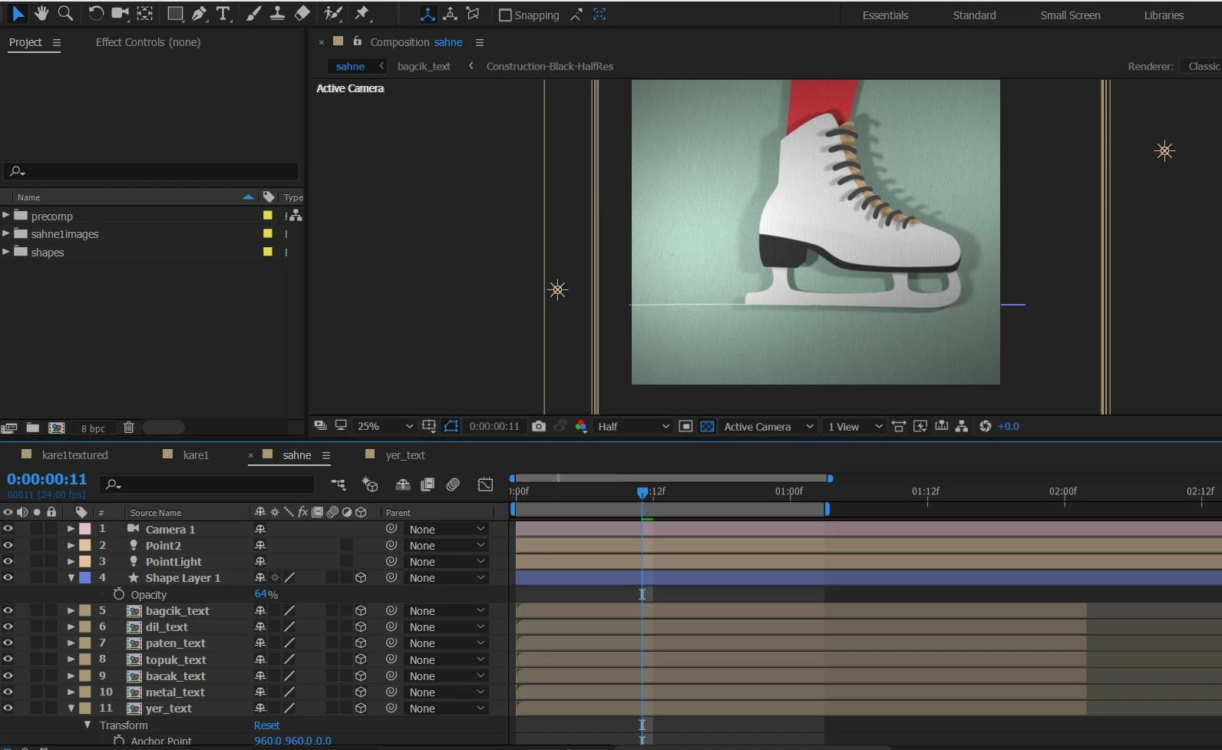Hide the bagcik_text layer

tap(8, 611)
